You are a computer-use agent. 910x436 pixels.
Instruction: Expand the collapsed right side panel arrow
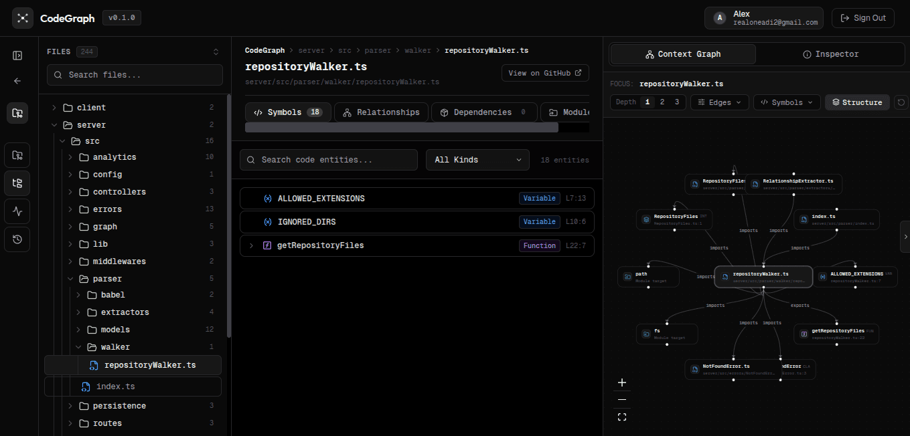(x=905, y=237)
